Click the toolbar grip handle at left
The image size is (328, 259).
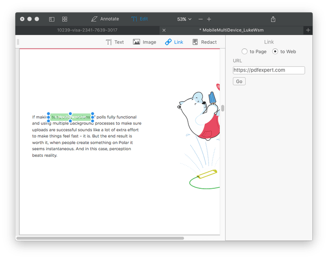click(18, 42)
